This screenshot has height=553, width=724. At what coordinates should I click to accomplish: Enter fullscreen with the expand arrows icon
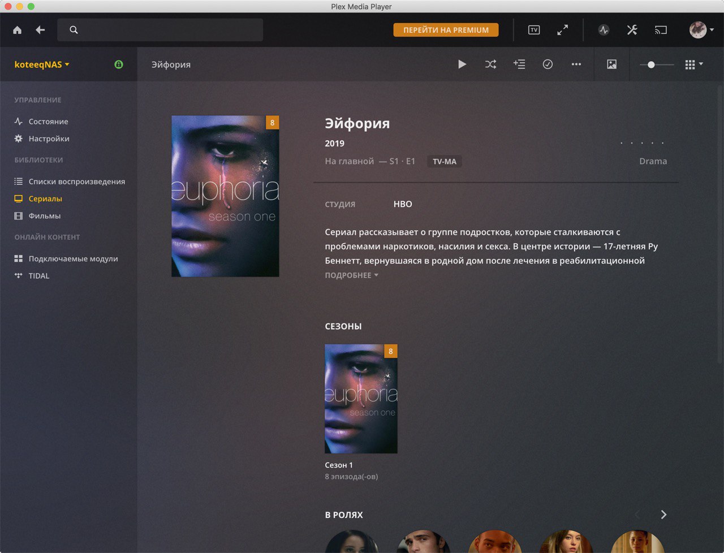(x=563, y=30)
